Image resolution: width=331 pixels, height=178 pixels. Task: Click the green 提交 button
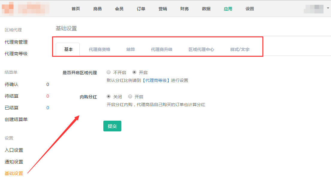(x=112, y=126)
